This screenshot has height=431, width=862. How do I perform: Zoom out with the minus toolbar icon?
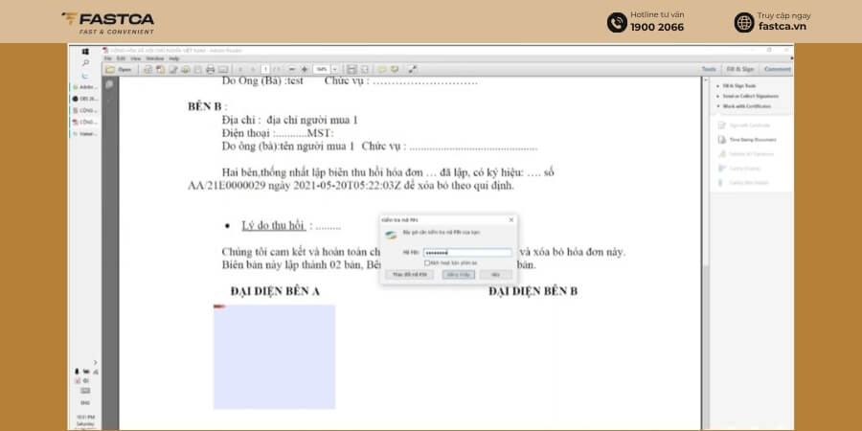[x=292, y=69]
